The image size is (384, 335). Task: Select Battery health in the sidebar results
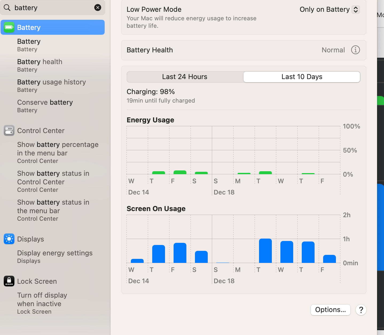coord(40,62)
